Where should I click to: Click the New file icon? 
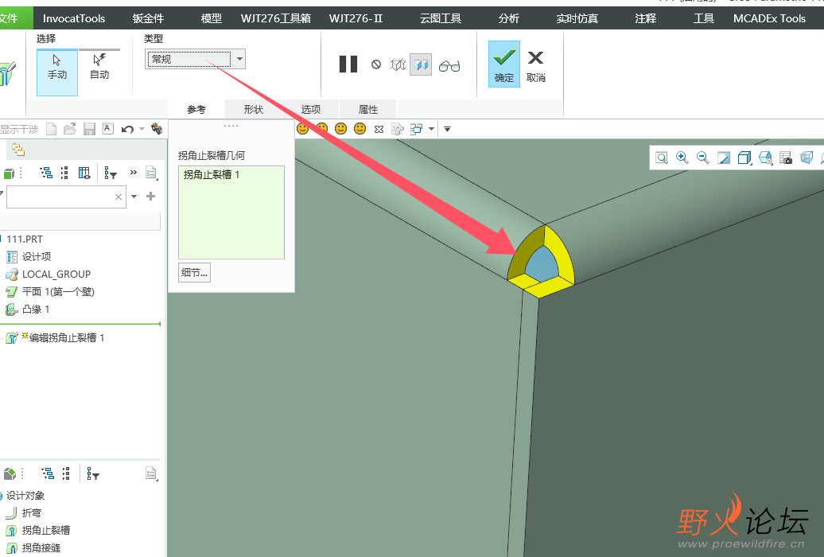point(52,129)
